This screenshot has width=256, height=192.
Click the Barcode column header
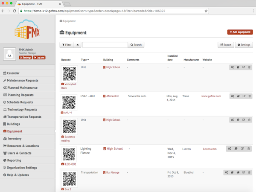66,60
